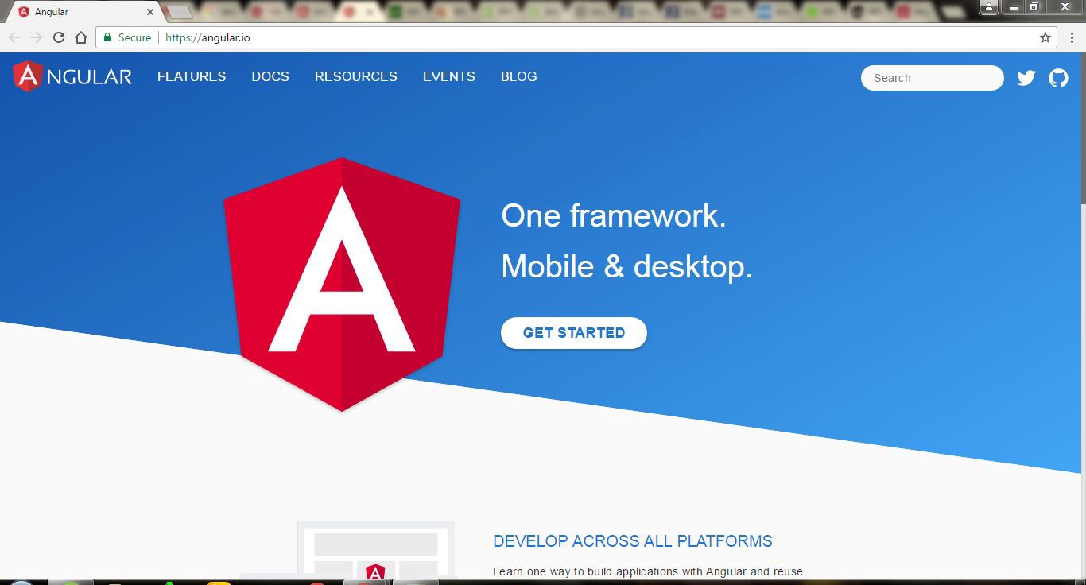Click the platform illustration with Angular badge
This screenshot has height=585, width=1086.
point(375,549)
